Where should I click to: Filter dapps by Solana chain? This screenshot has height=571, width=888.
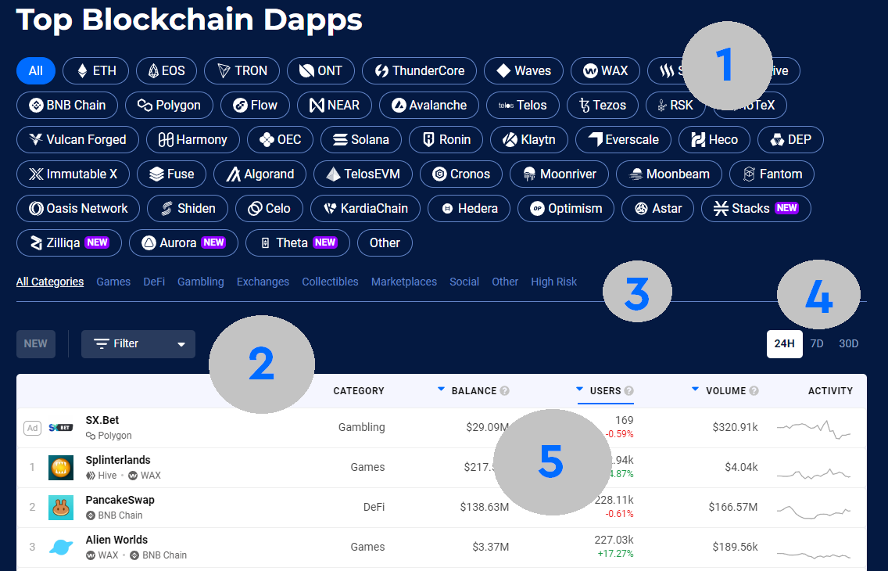(360, 139)
